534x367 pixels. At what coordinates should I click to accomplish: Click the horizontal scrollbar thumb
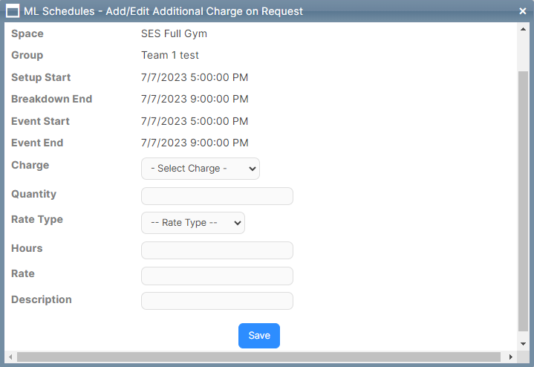[x=258, y=357]
